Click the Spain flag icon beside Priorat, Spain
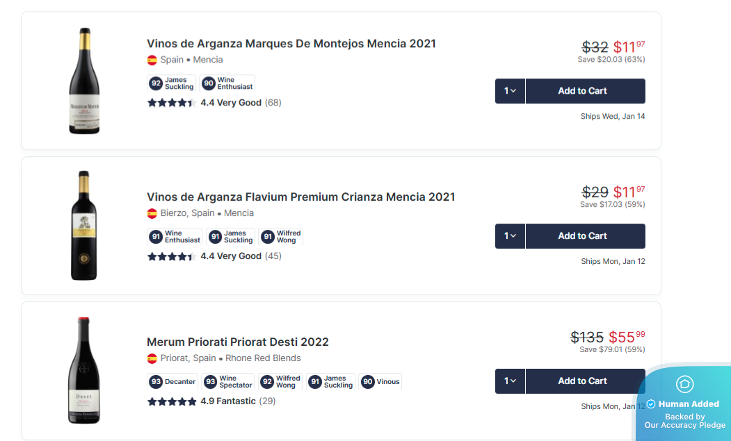This screenshot has height=441, width=731. tap(152, 358)
